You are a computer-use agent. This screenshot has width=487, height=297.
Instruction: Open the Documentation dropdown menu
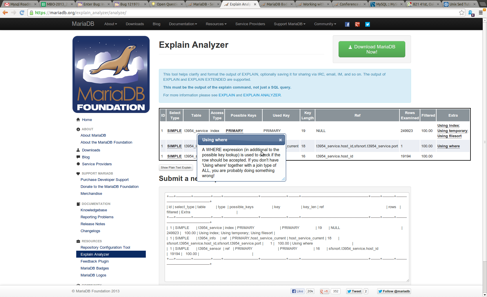point(183,24)
